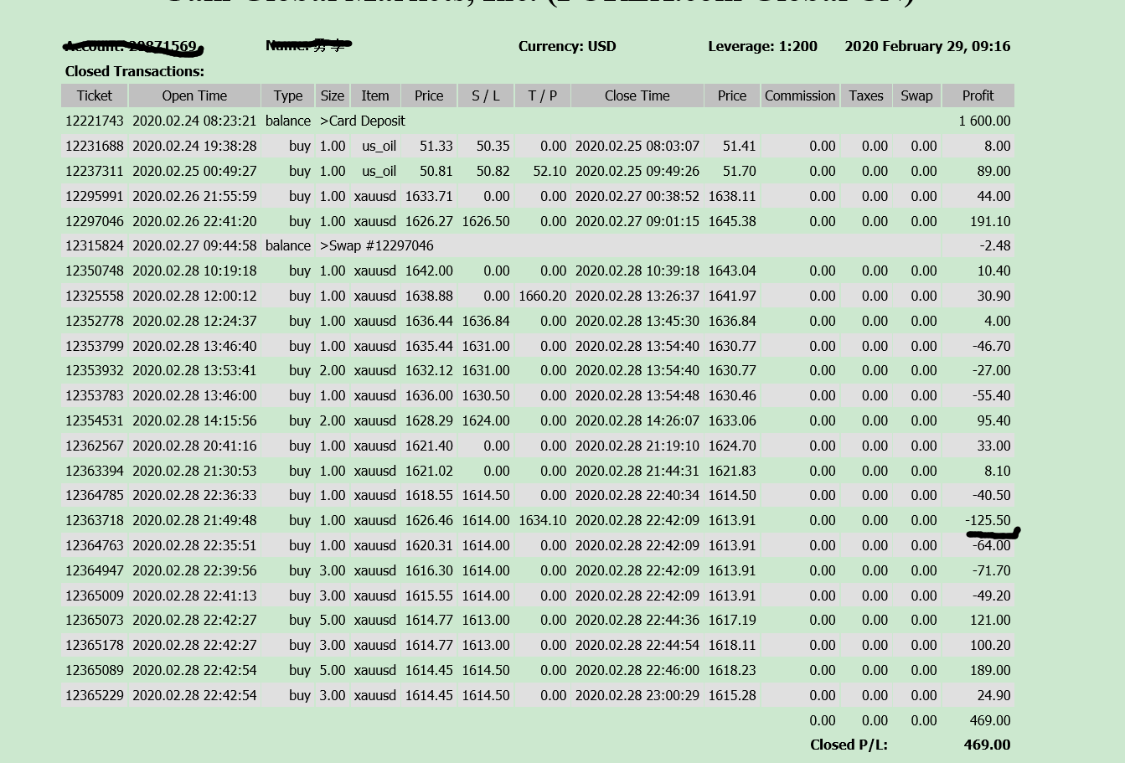Select the Size column header
The height and width of the screenshot is (763, 1125).
click(x=333, y=95)
